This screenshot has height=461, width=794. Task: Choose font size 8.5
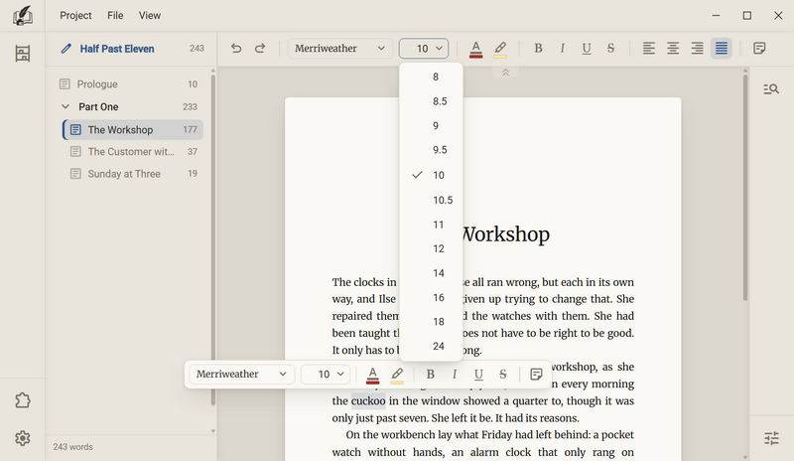431,101
